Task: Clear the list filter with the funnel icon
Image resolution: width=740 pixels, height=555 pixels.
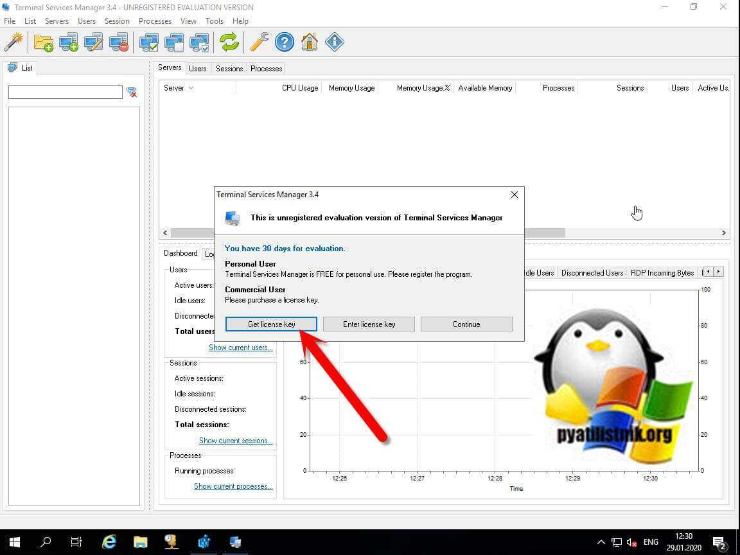Action: 132,92
